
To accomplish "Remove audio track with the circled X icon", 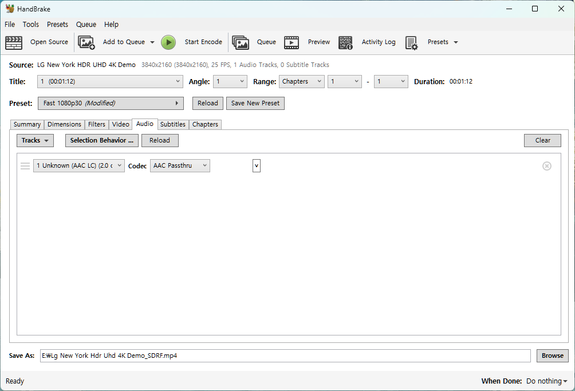I will point(547,166).
